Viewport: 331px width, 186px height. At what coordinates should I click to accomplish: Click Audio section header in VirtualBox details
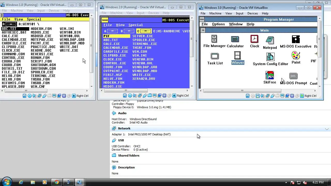(x=122, y=113)
